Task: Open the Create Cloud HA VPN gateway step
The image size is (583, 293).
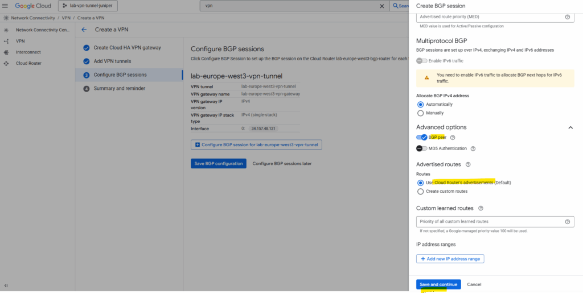Action: click(x=127, y=48)
